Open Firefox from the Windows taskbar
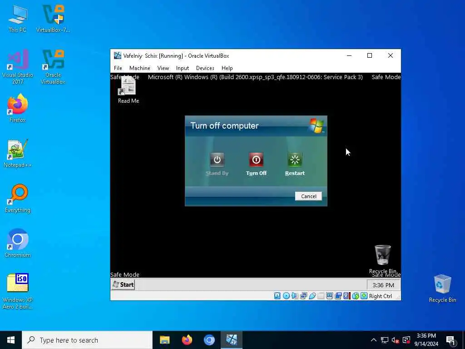The width and height of the screenshot is (465, 349). point(187,340)
